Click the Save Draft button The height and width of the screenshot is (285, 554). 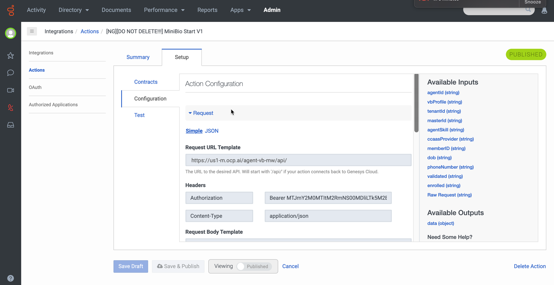(x=131, y=266)
